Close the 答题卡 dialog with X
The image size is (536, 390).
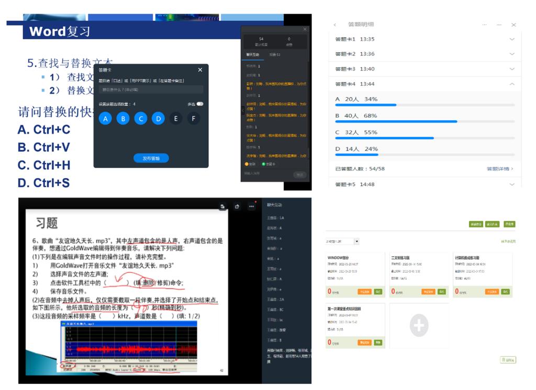[200, 70]
